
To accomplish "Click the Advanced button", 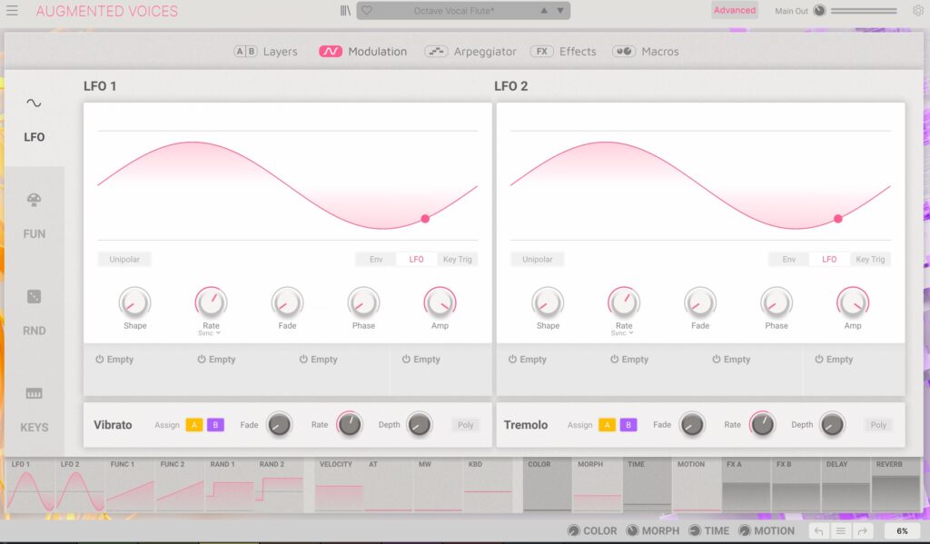I will point(734,11).
